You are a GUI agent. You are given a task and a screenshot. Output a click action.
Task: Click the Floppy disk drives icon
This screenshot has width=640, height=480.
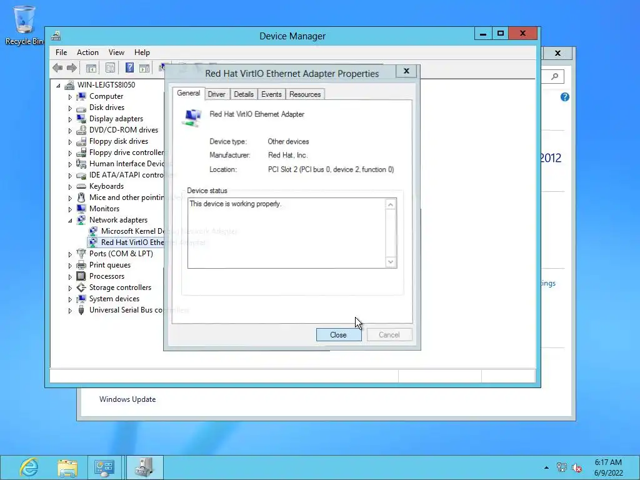click(81, 141)
